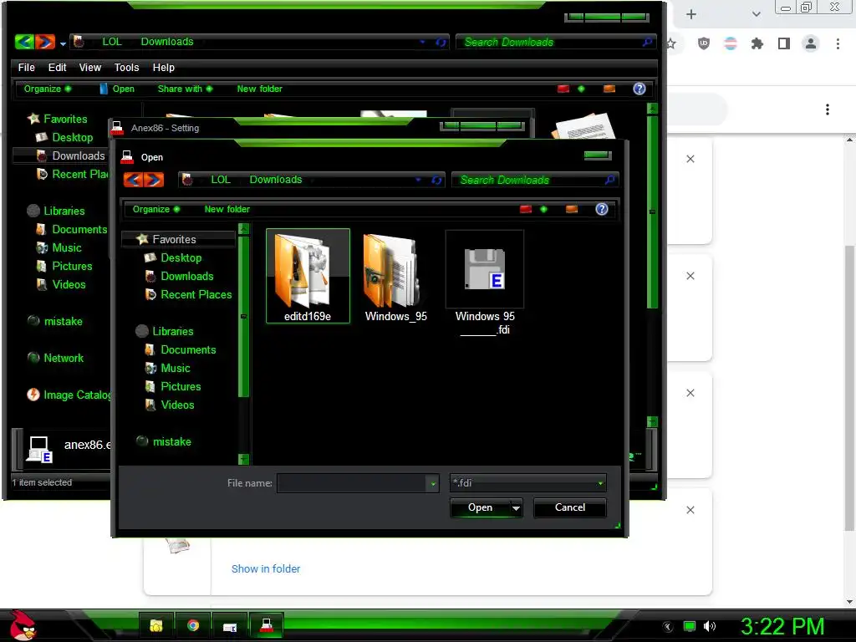Click the 3:22 PM taskbar clock
The height and width of the screenshot is (642, 856).
pos(782,627)
